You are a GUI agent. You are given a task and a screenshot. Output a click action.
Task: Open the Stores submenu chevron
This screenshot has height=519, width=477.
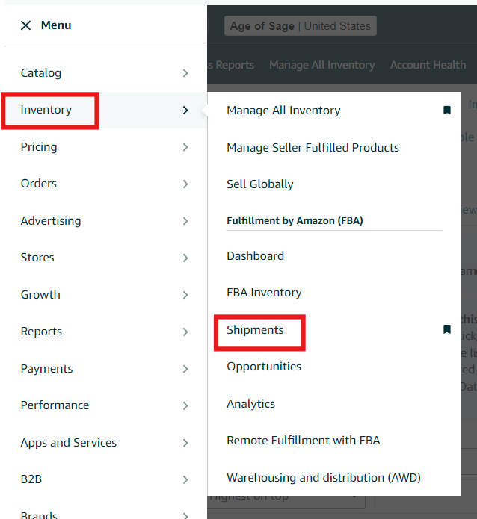[x=185, y=258]
